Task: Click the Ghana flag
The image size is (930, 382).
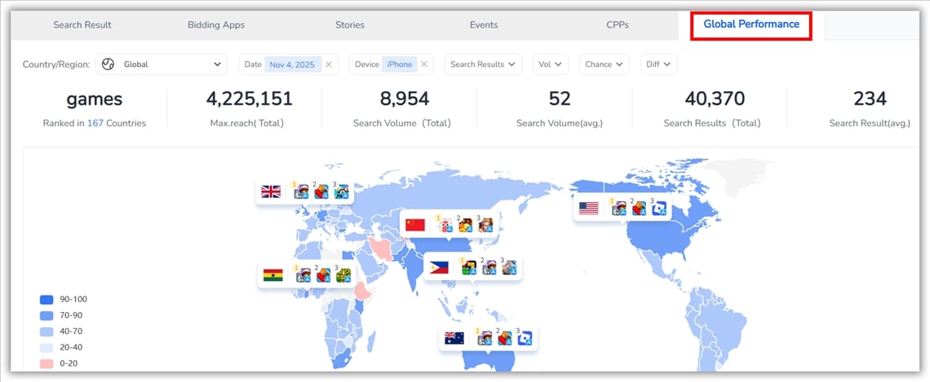Action: [x=272, y=274]
